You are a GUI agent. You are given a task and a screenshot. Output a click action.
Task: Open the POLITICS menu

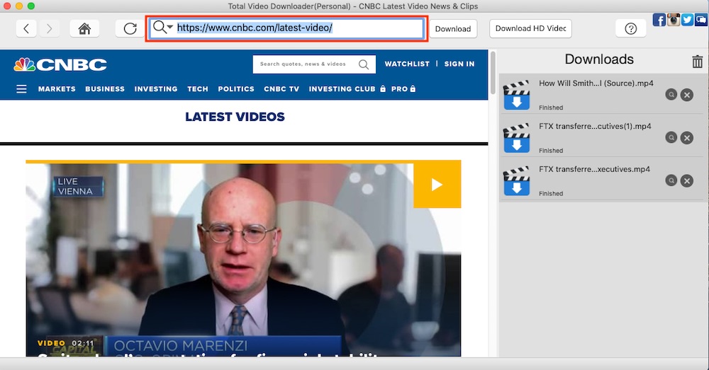coord(236,89)
